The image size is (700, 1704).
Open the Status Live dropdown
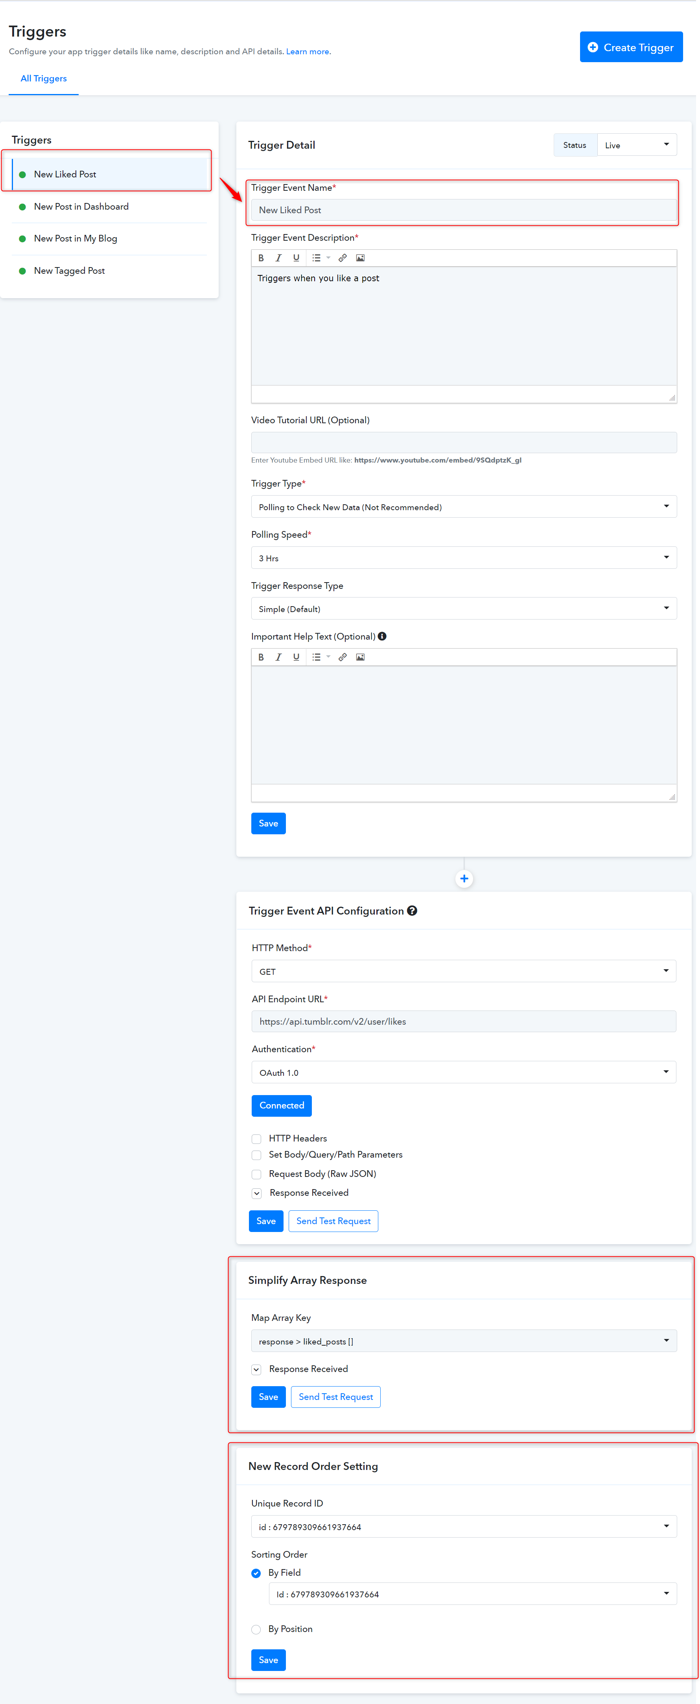pyautogui.click(x=636, y=145)
